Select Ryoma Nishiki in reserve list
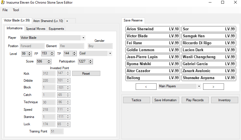The width and height of the screenshot is (241, 140). click(x=153, y=64)
